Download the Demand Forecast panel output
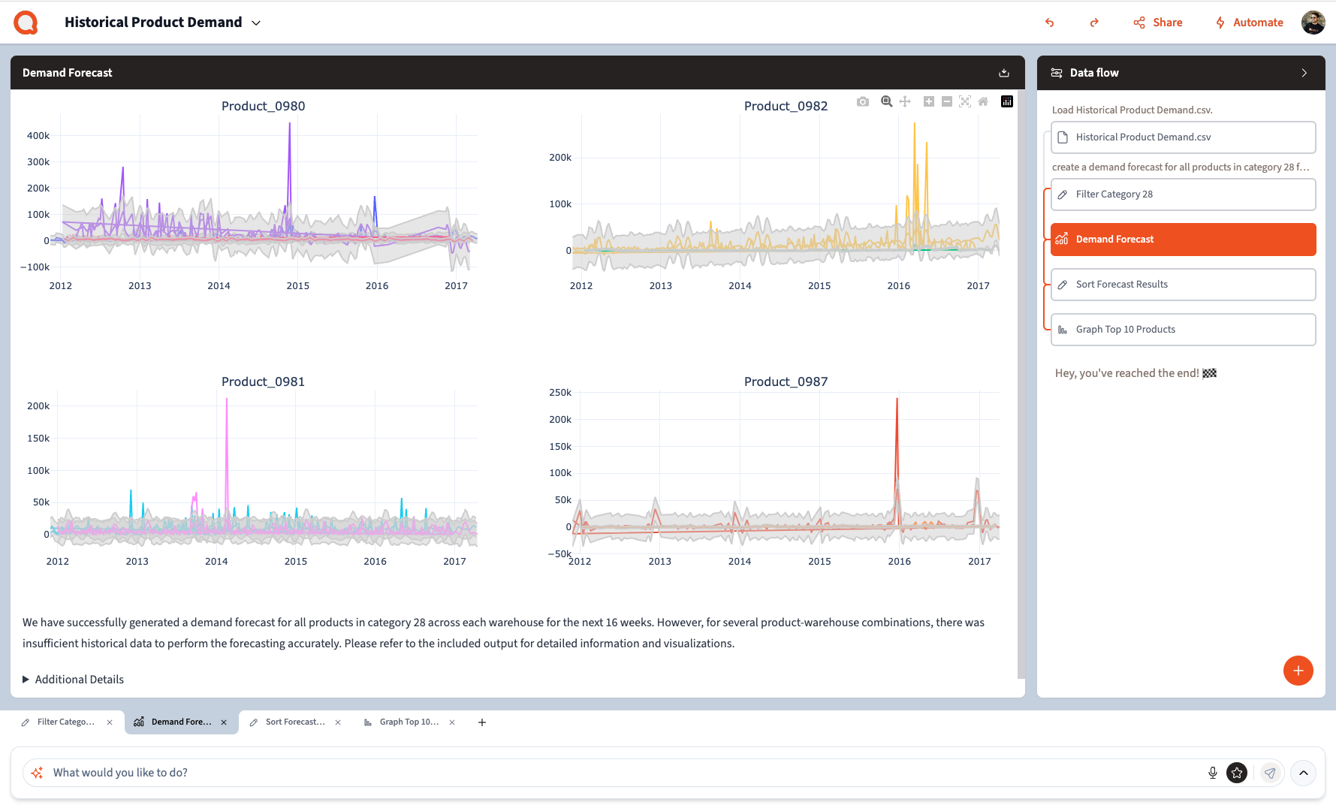 pyautogui.click(x=1004, y=73)
